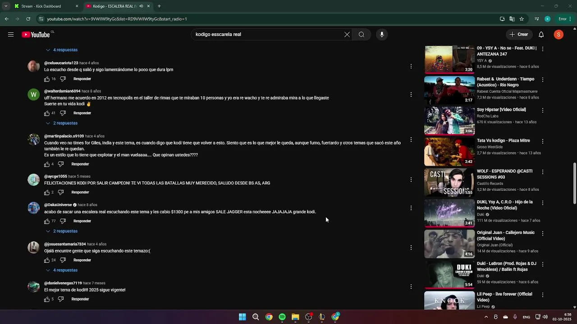Open three-dot menu for Tata Vs kodigo video

point(542,141)
